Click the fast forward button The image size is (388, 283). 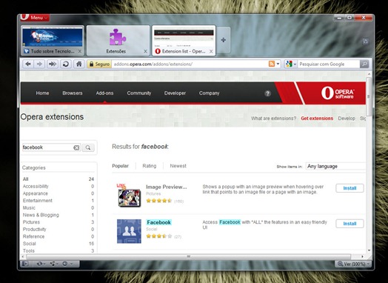click(53, 64)
